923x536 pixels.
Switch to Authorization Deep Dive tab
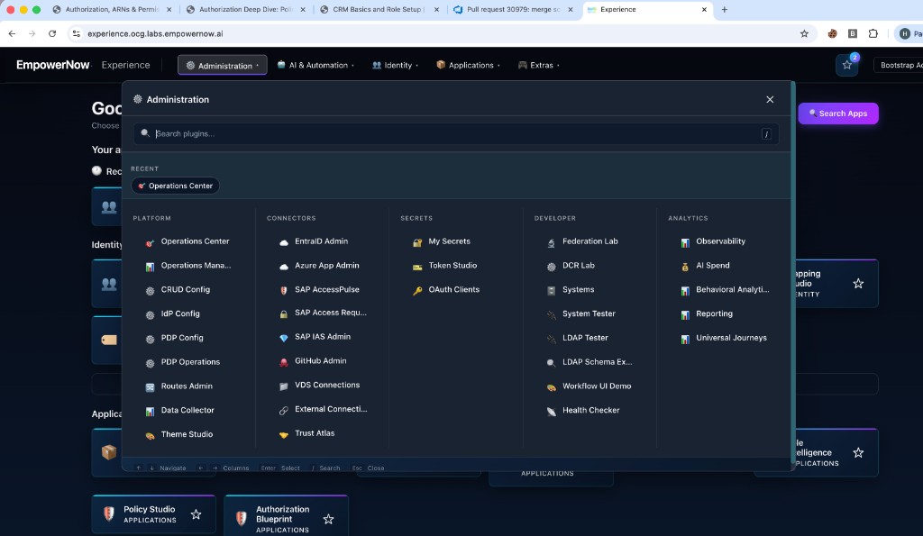(x=246, y=9)
